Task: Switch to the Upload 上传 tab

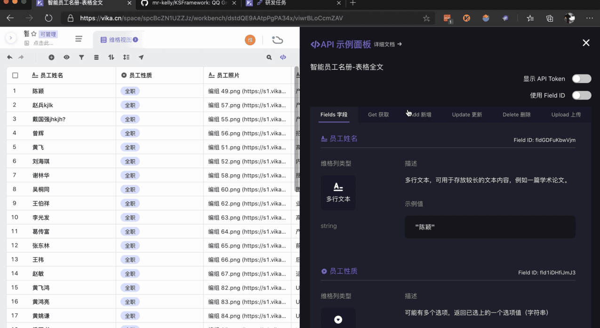Action: [x=566, y=115]
